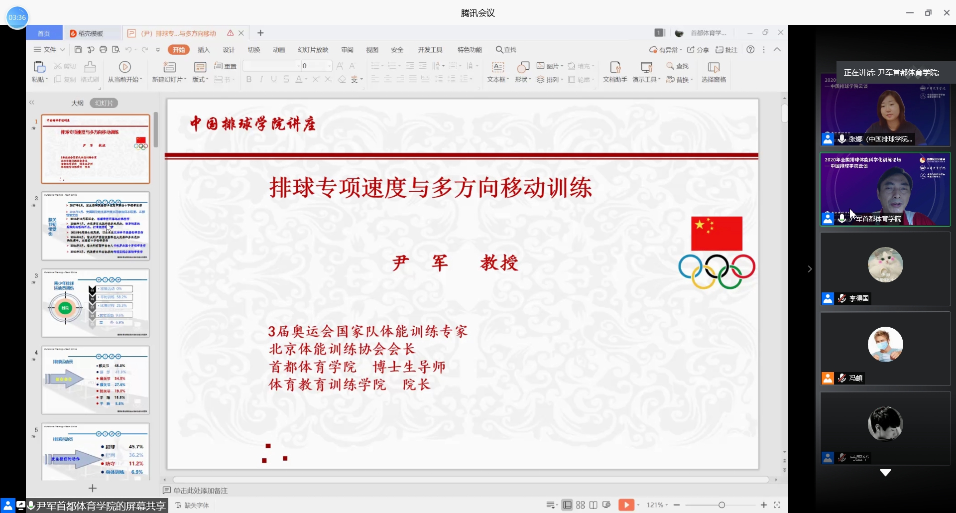The height and width of the screenshot is (513, 956).
Task: Insert a text box (文本框)
Action: pos(497,67)
